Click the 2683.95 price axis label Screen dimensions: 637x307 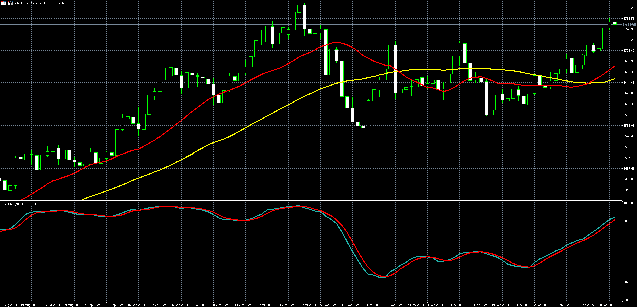629,61
